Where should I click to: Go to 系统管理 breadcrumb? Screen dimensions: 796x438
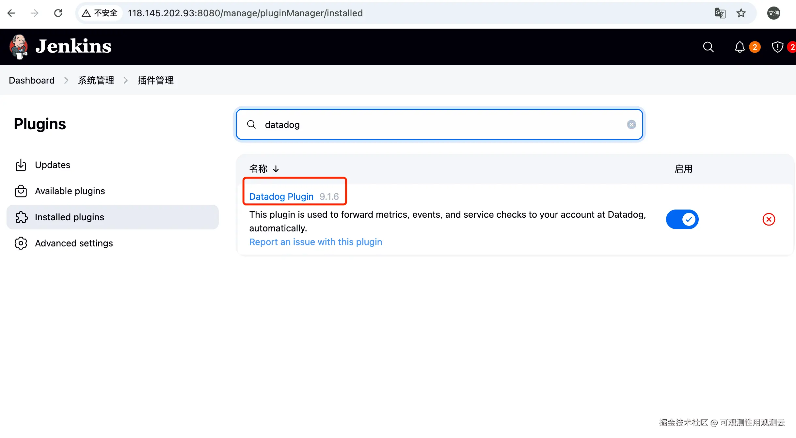[96, 80]
